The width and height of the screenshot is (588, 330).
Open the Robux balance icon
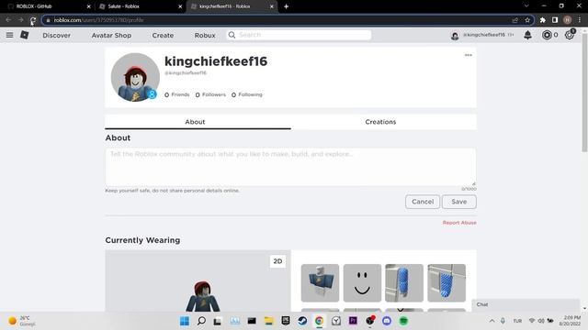[x=547, y=35]
